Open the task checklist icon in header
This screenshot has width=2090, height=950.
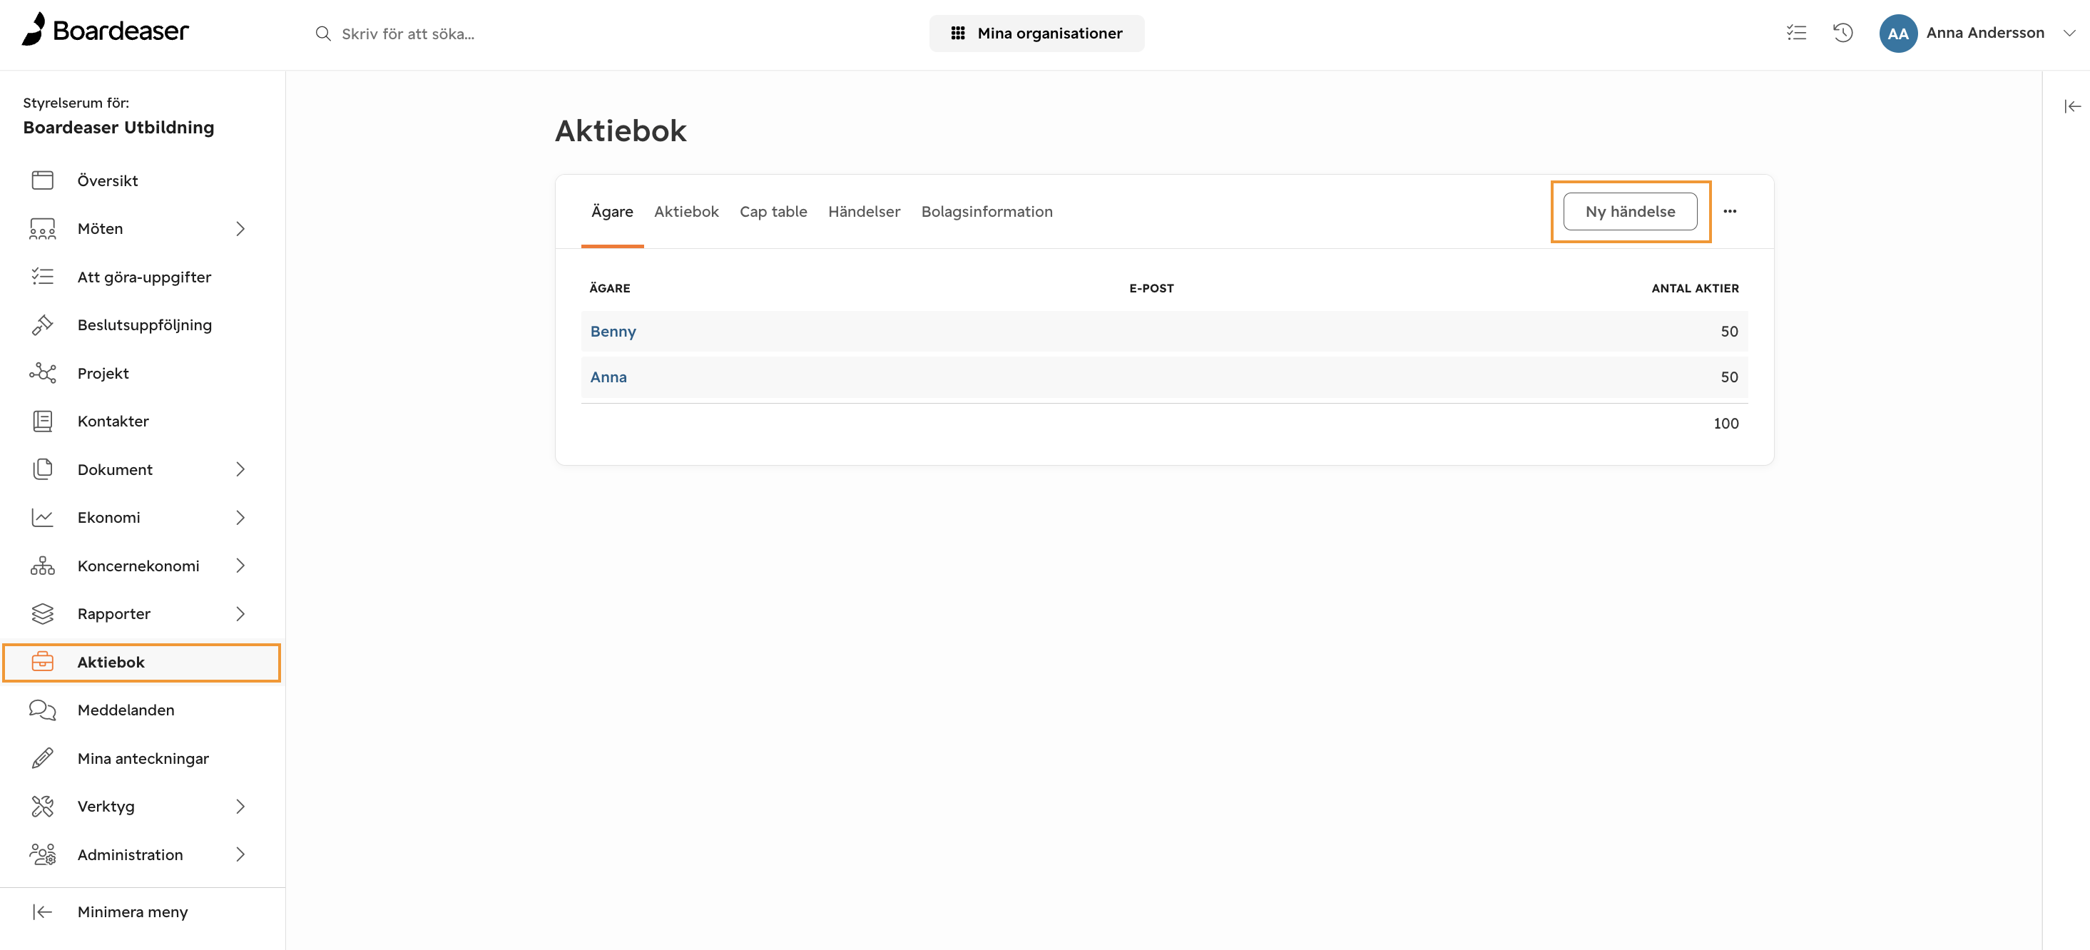click(x=1795, y=34)
